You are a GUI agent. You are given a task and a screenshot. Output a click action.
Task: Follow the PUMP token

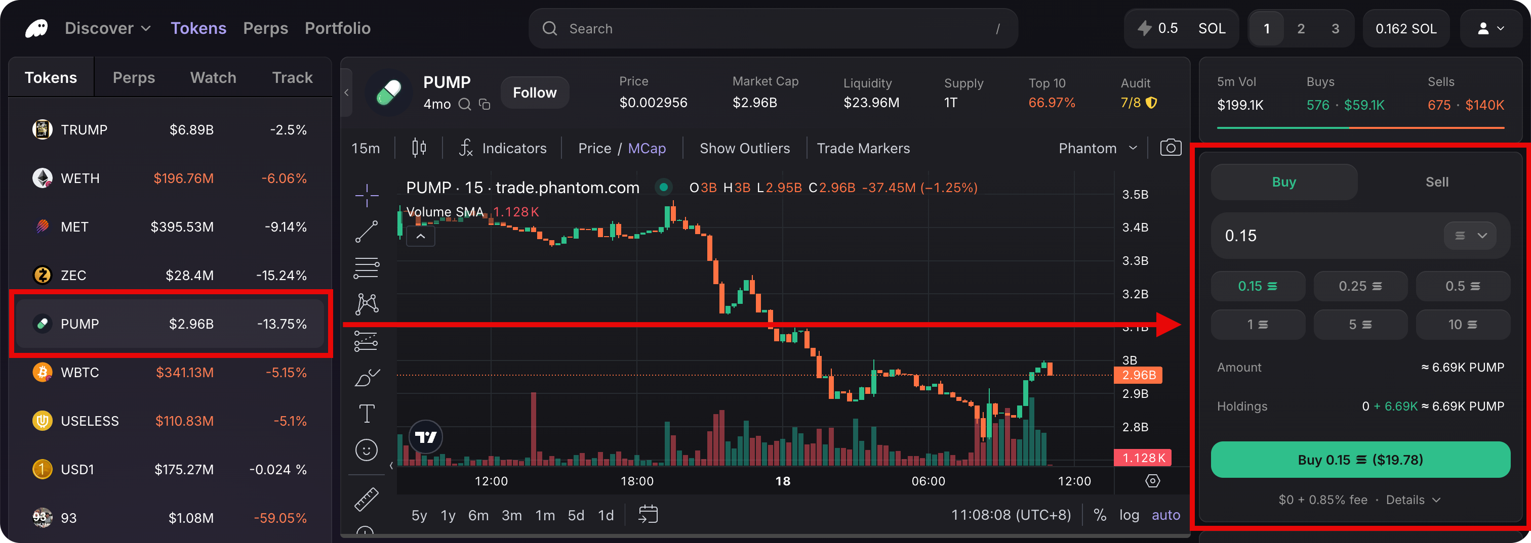(534, 92)
